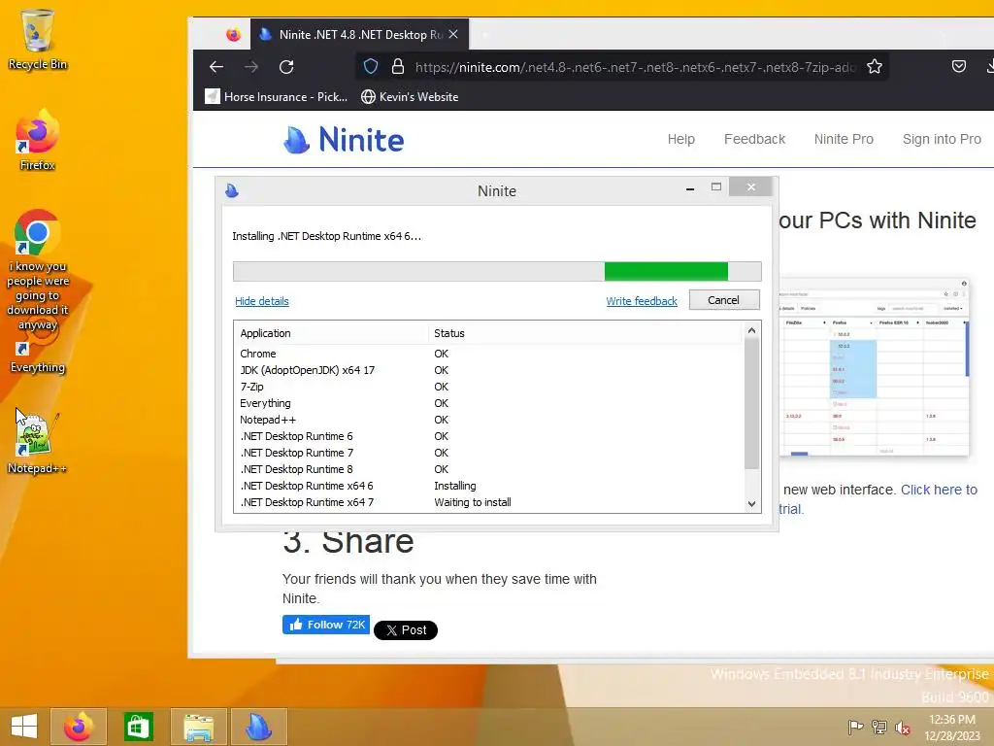Collapse details with Hide details link
Image resolution: width=994 pixels, height=746 pixels.
tap(262, 301)
